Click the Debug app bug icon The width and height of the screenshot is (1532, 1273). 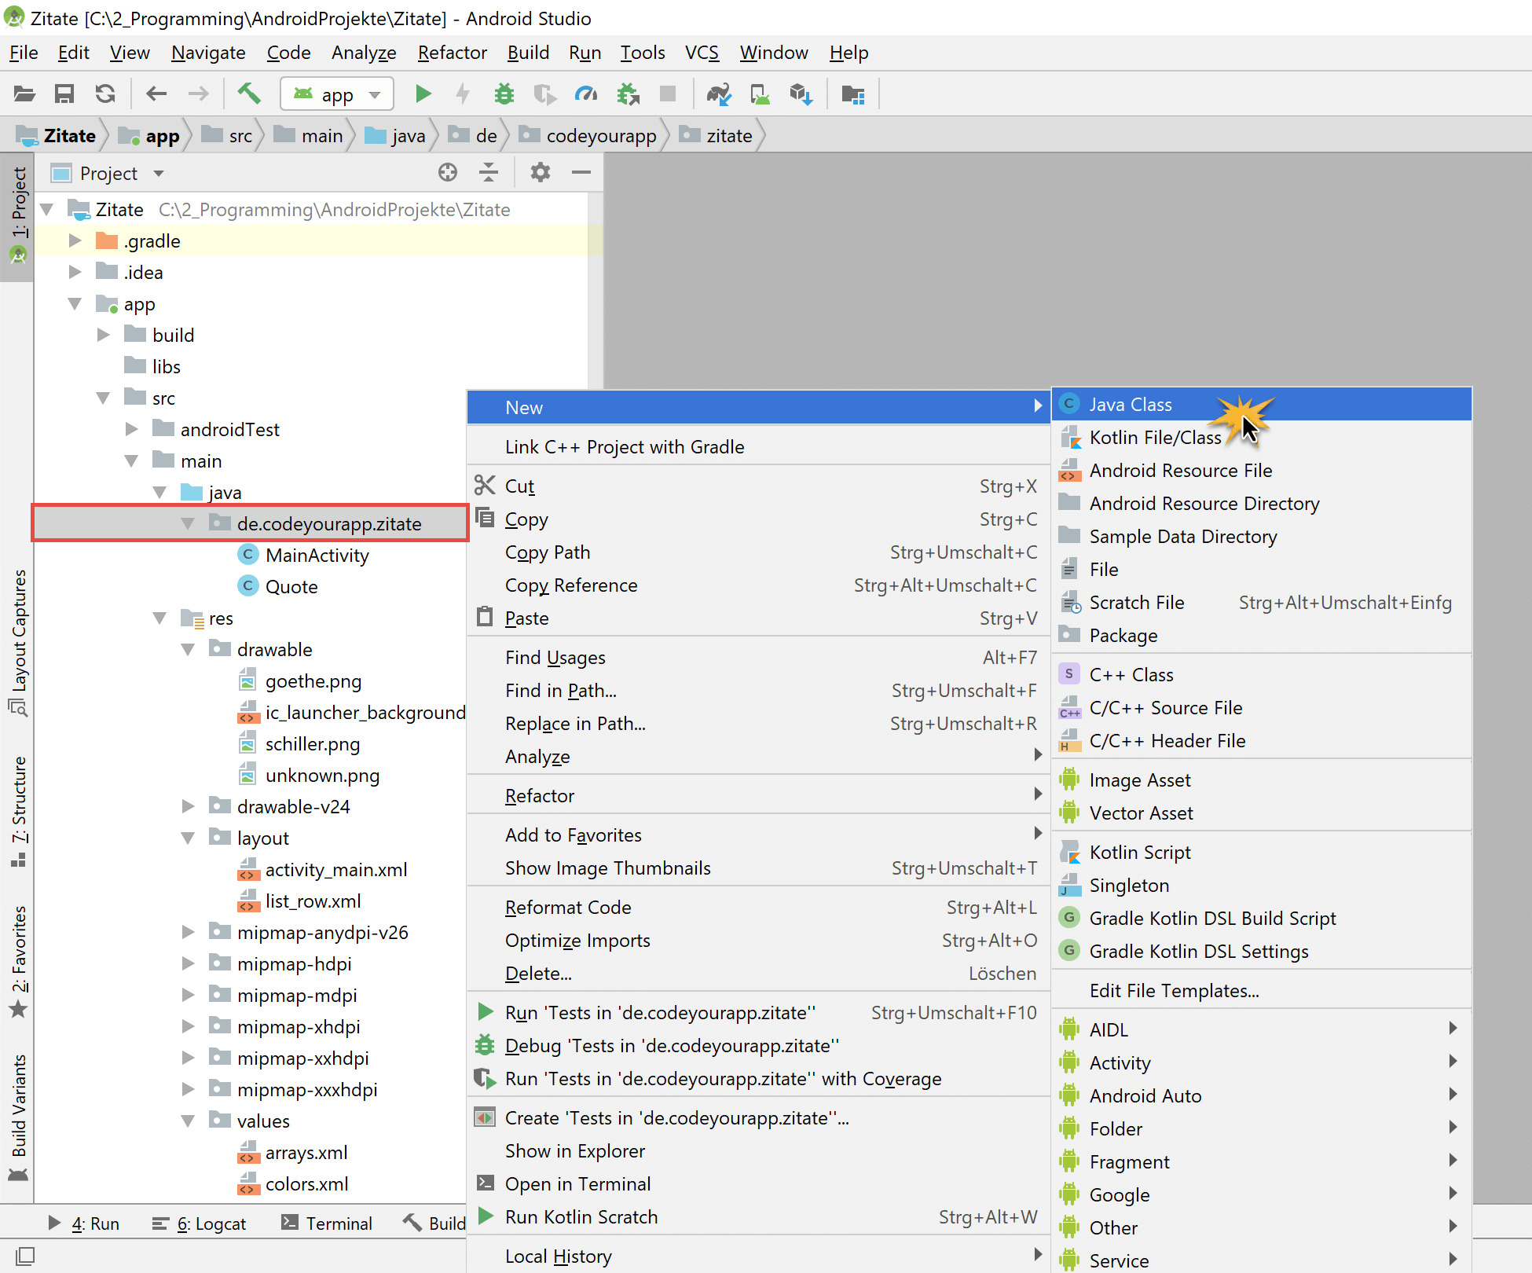504,94
